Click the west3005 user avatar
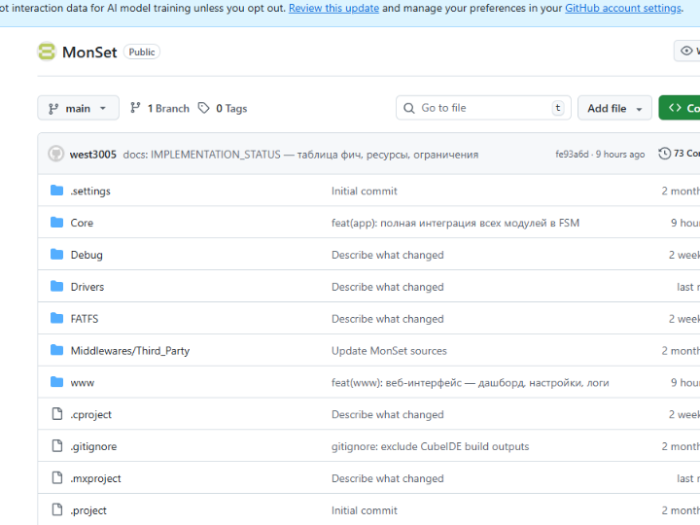This screenshot has width=700, height=525. coord(56,154)
